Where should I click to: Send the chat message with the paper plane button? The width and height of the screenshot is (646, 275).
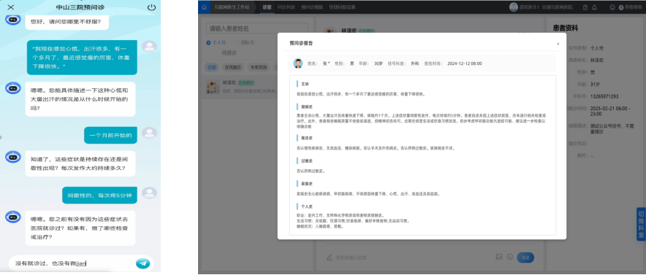(x=143, y=263)
